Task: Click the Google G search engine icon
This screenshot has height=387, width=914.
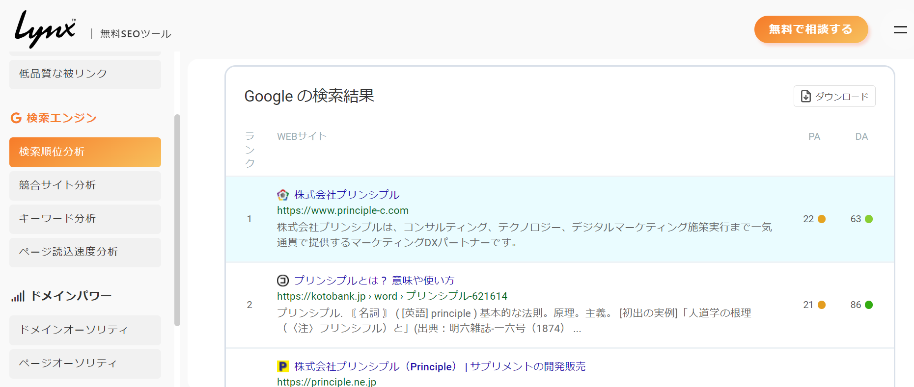Action: click(16, 118)
